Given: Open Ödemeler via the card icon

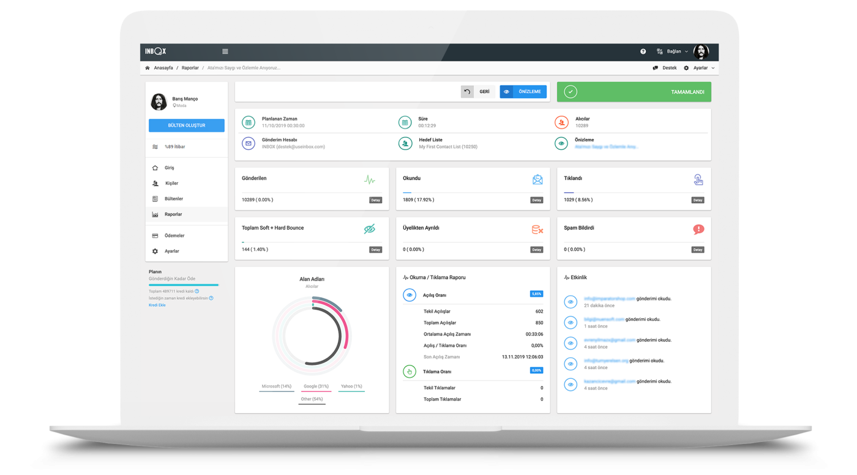Looking at the screenshot, I should (156, 235).
